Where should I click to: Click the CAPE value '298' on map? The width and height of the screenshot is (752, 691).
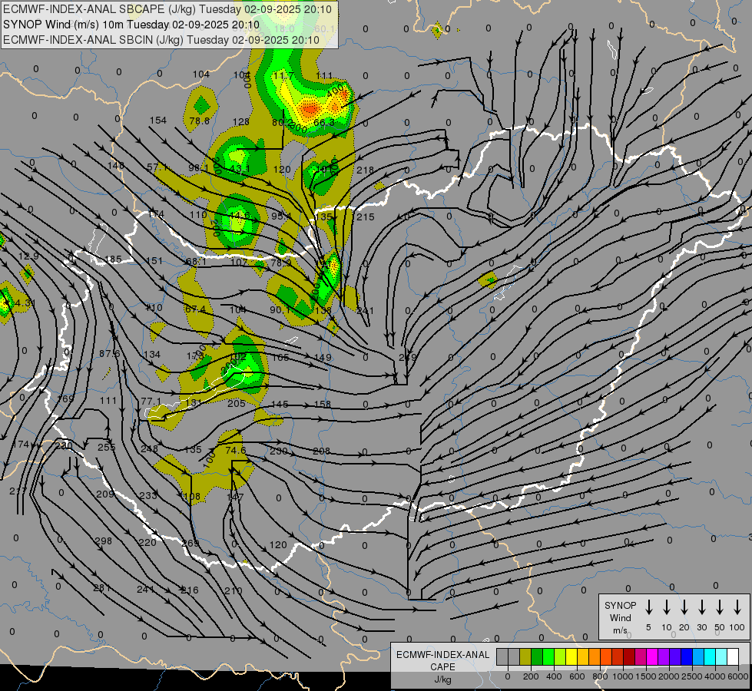103,541
